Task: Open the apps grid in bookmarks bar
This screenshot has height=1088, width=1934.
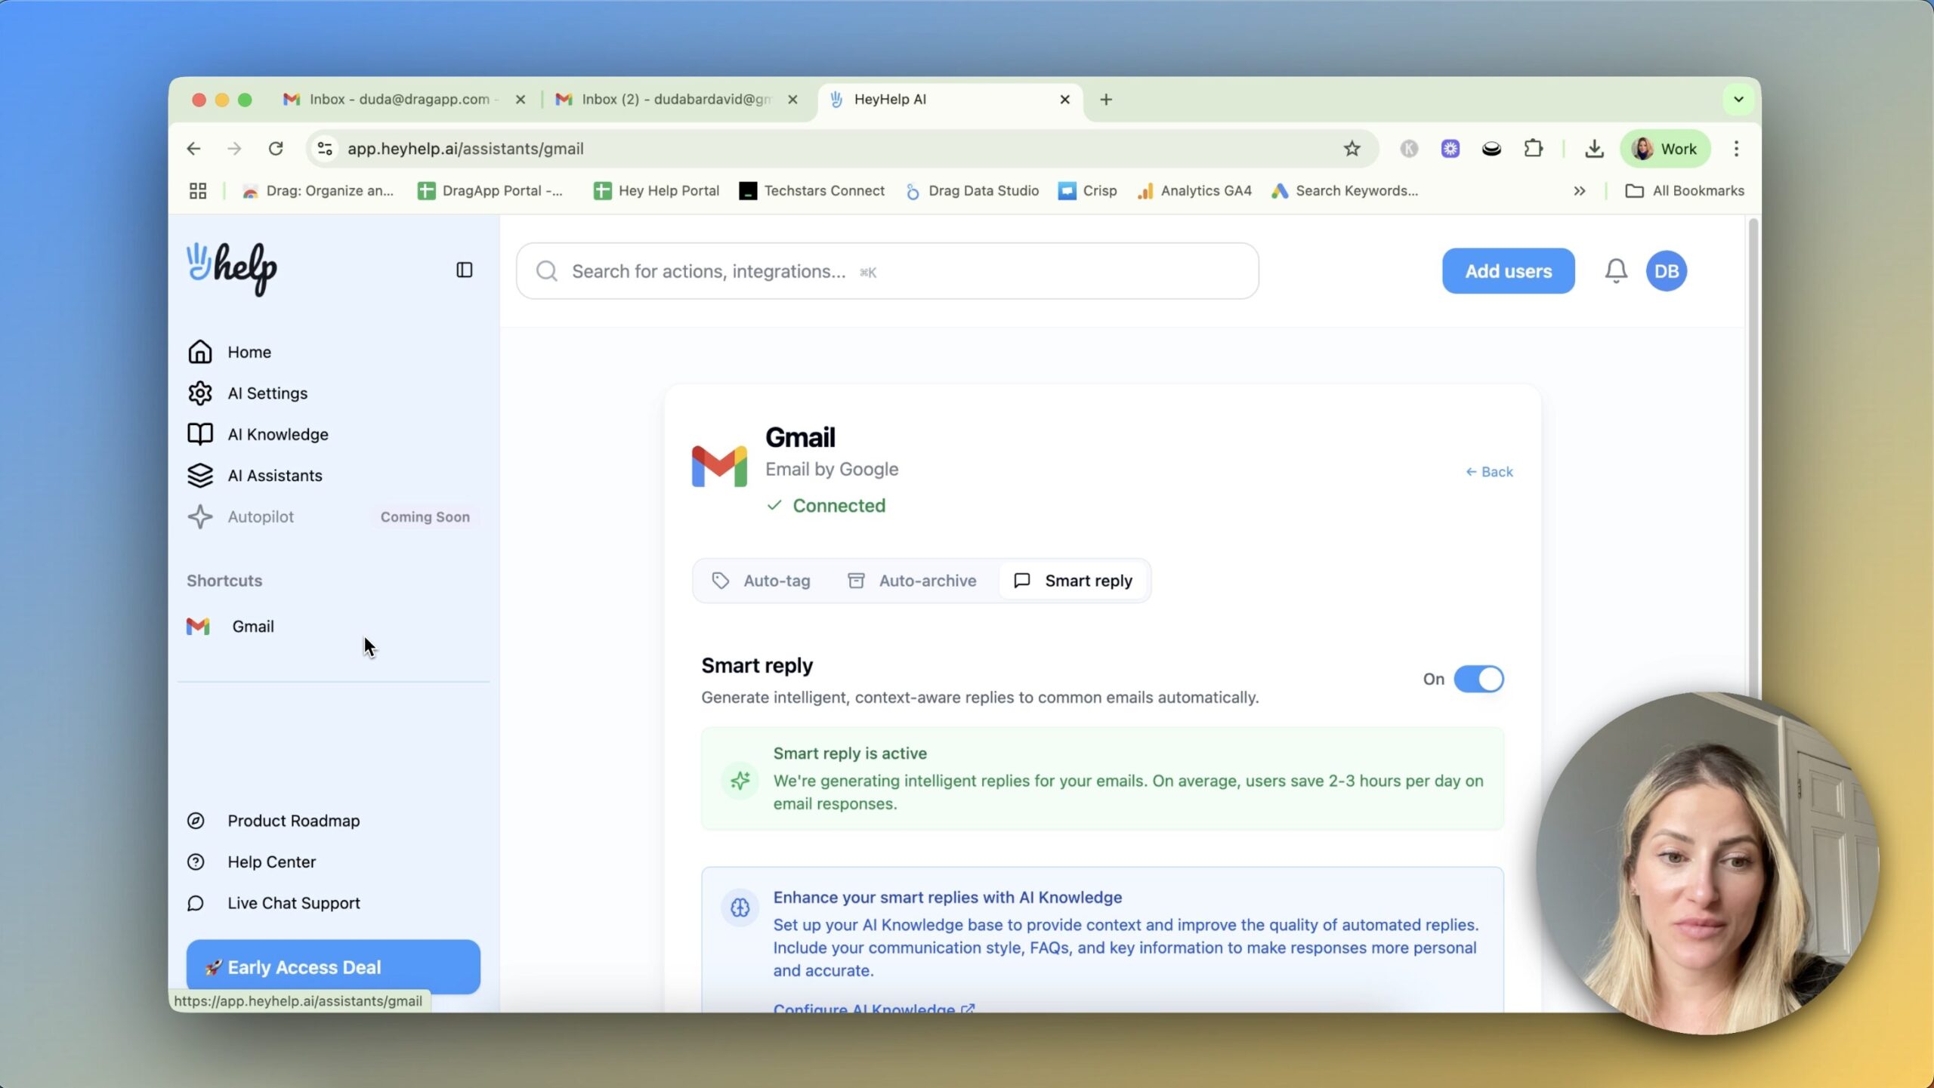Action: 198,191
